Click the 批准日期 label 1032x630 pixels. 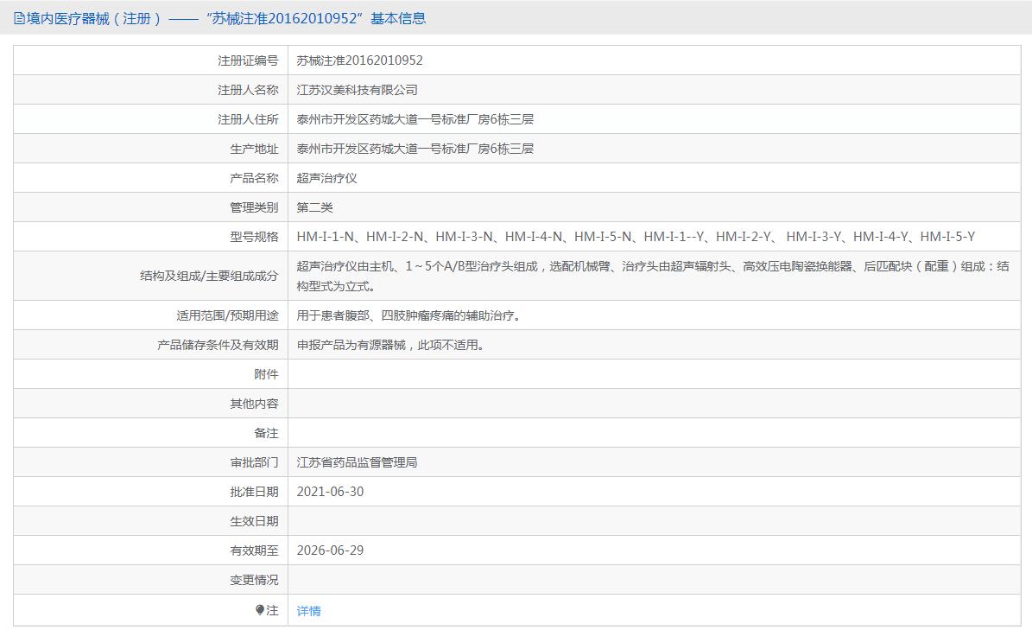[x=254, y=492]
